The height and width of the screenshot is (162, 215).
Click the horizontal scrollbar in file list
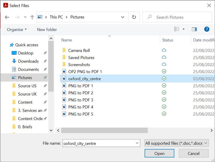click(x=105, y=130)
